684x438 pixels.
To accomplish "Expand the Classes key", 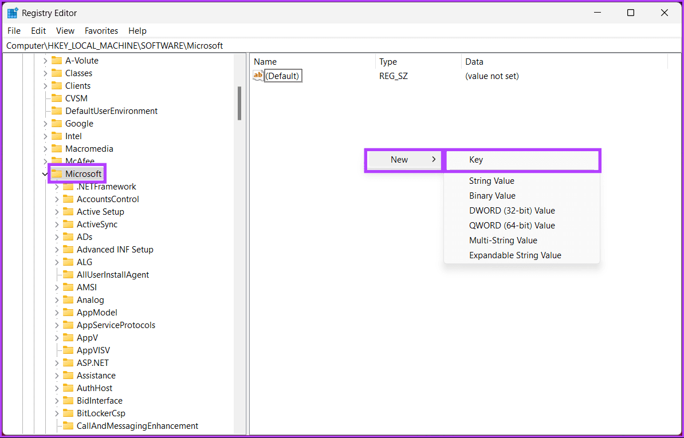I will [x=45, y=73].
